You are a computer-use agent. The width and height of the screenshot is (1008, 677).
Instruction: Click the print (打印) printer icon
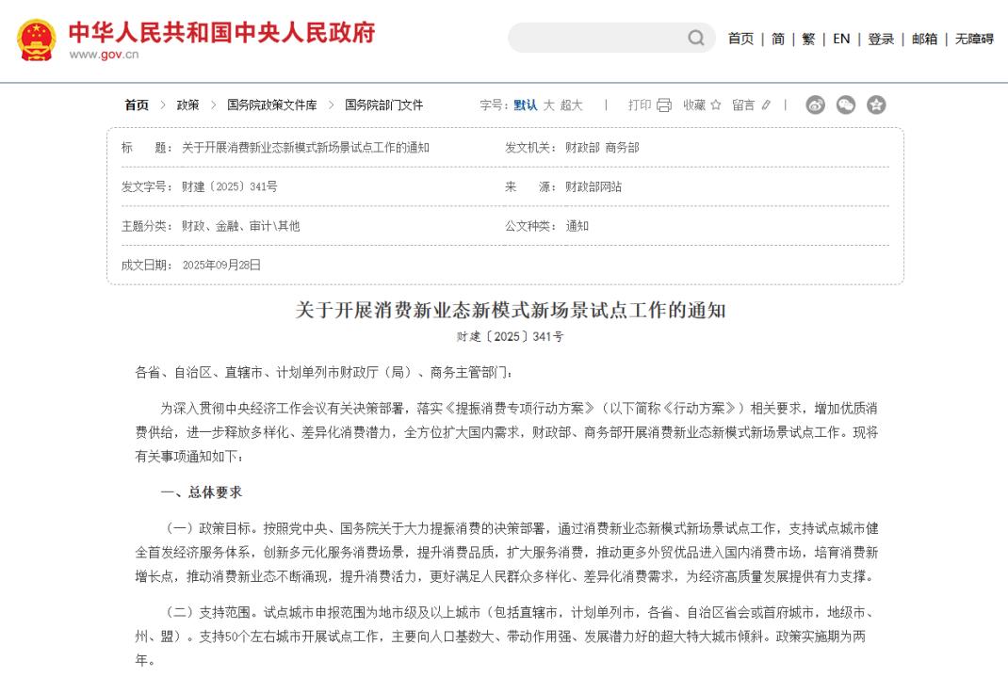point(664,105)
